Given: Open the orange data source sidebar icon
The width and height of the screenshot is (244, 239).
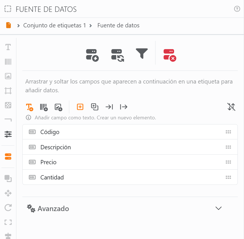Looking at the screenshot, I should click(x=8, y=157).
